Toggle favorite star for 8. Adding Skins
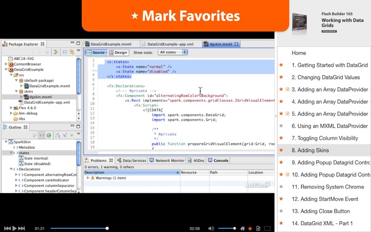Viewport: 371px width, 232px height. tap(281, 150)
